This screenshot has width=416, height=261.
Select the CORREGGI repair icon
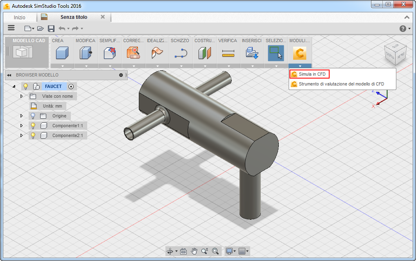point(133,53)
